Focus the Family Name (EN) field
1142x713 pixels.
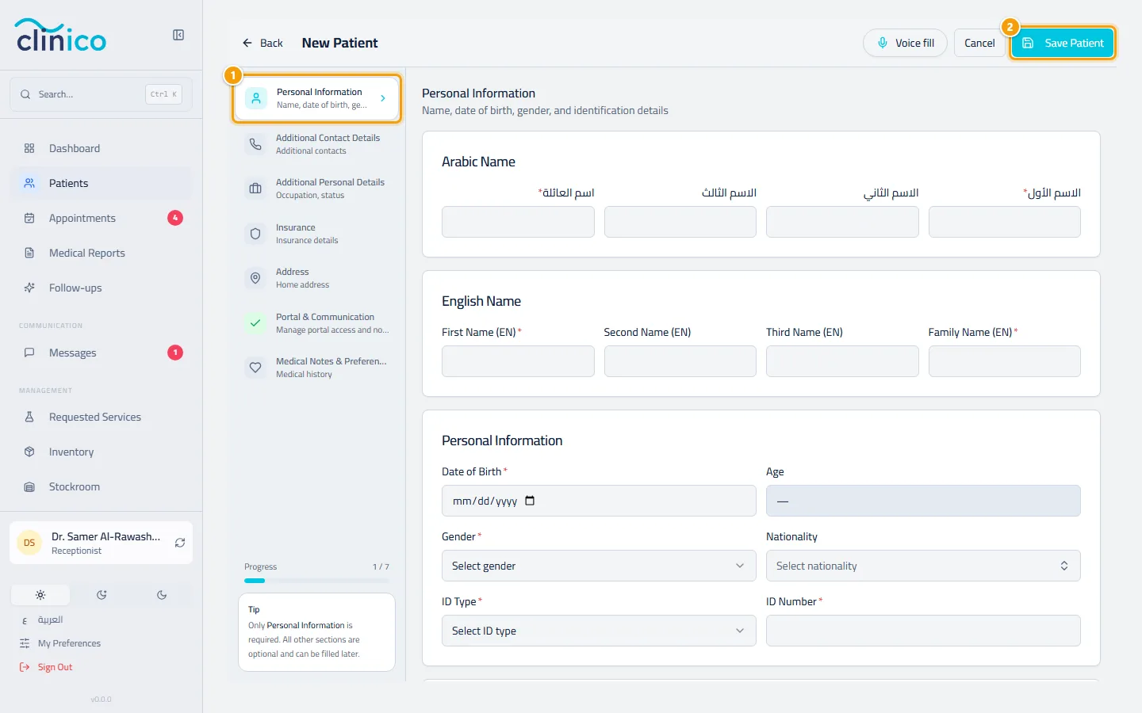(x=1005, y=361)
